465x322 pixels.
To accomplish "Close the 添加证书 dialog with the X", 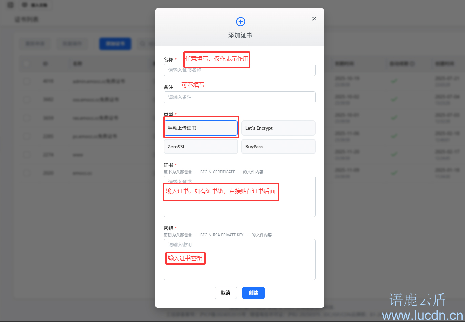I will point(314,19).
